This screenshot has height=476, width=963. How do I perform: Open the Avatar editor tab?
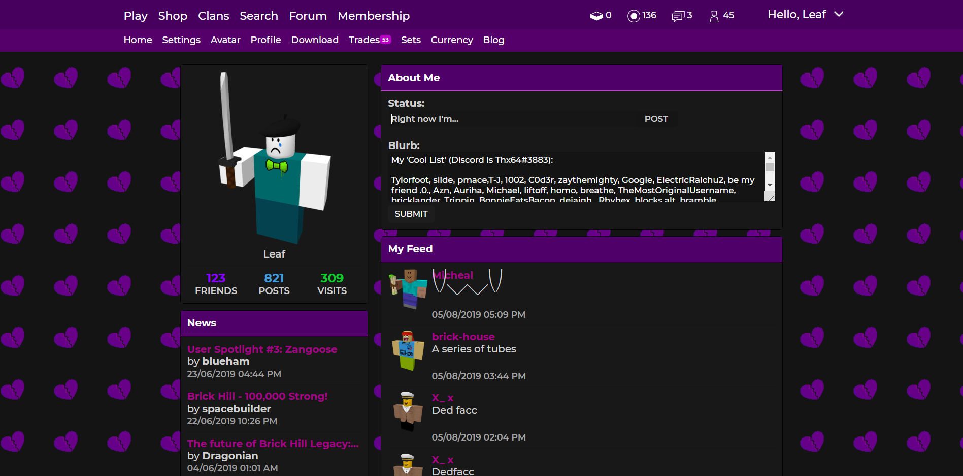click(225, 40)
